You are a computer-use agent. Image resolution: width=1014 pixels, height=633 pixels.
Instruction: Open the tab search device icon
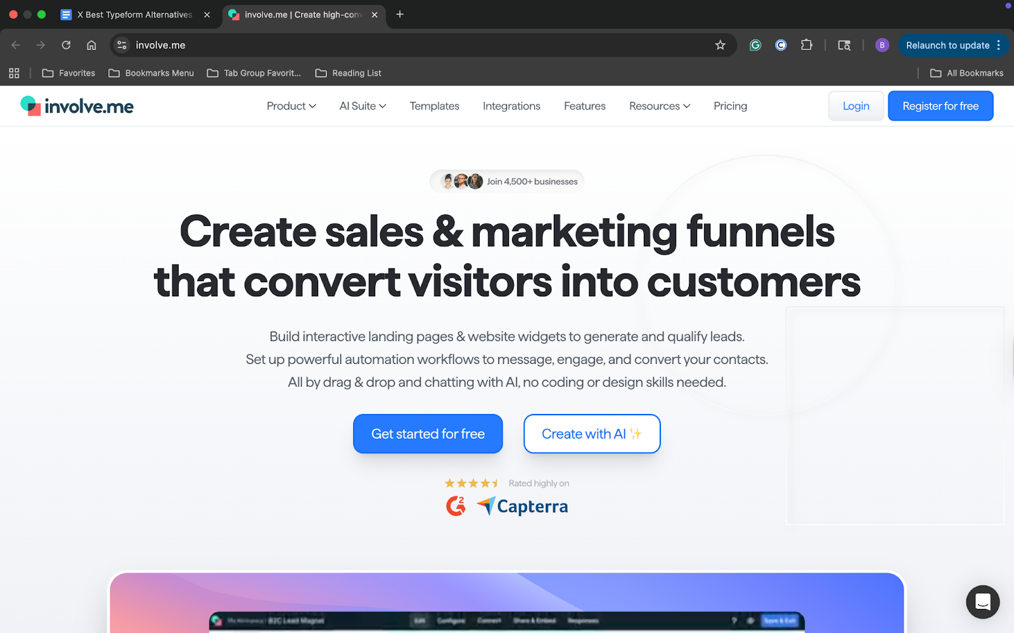coord(844,45)
